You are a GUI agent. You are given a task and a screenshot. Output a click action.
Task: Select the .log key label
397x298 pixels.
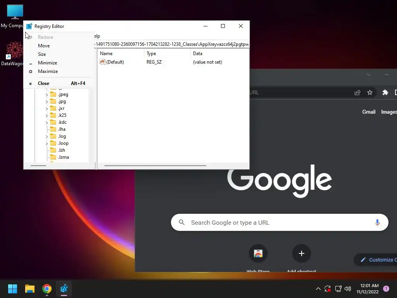62,136
